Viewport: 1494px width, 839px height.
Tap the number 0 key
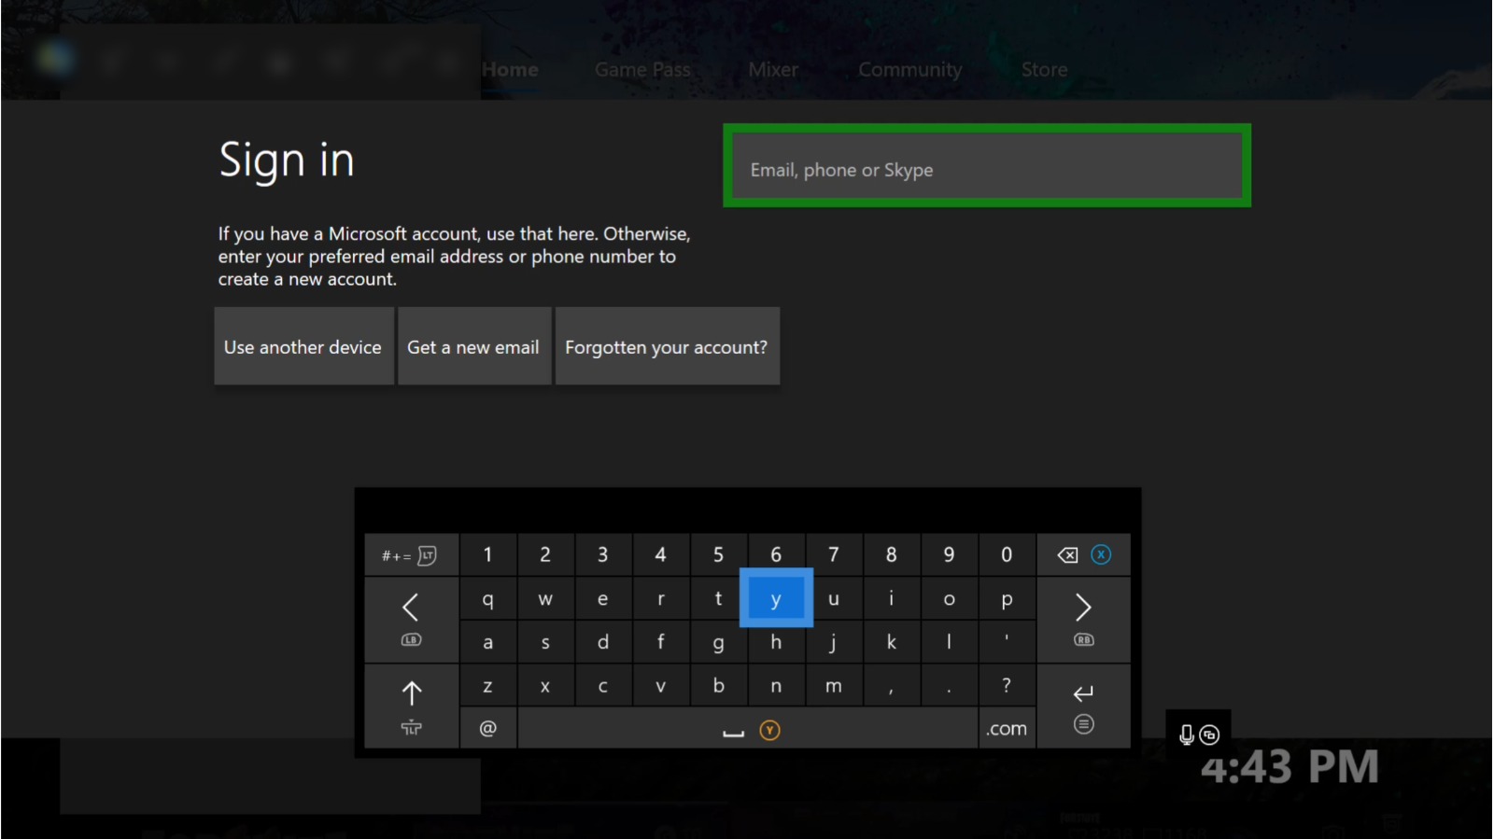click(1007, 554)
